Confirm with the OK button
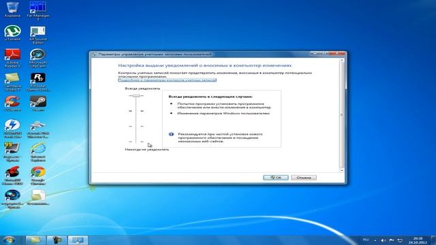This screenshot has height=245, width=436. pyautogui.click(x=276, y=178)
